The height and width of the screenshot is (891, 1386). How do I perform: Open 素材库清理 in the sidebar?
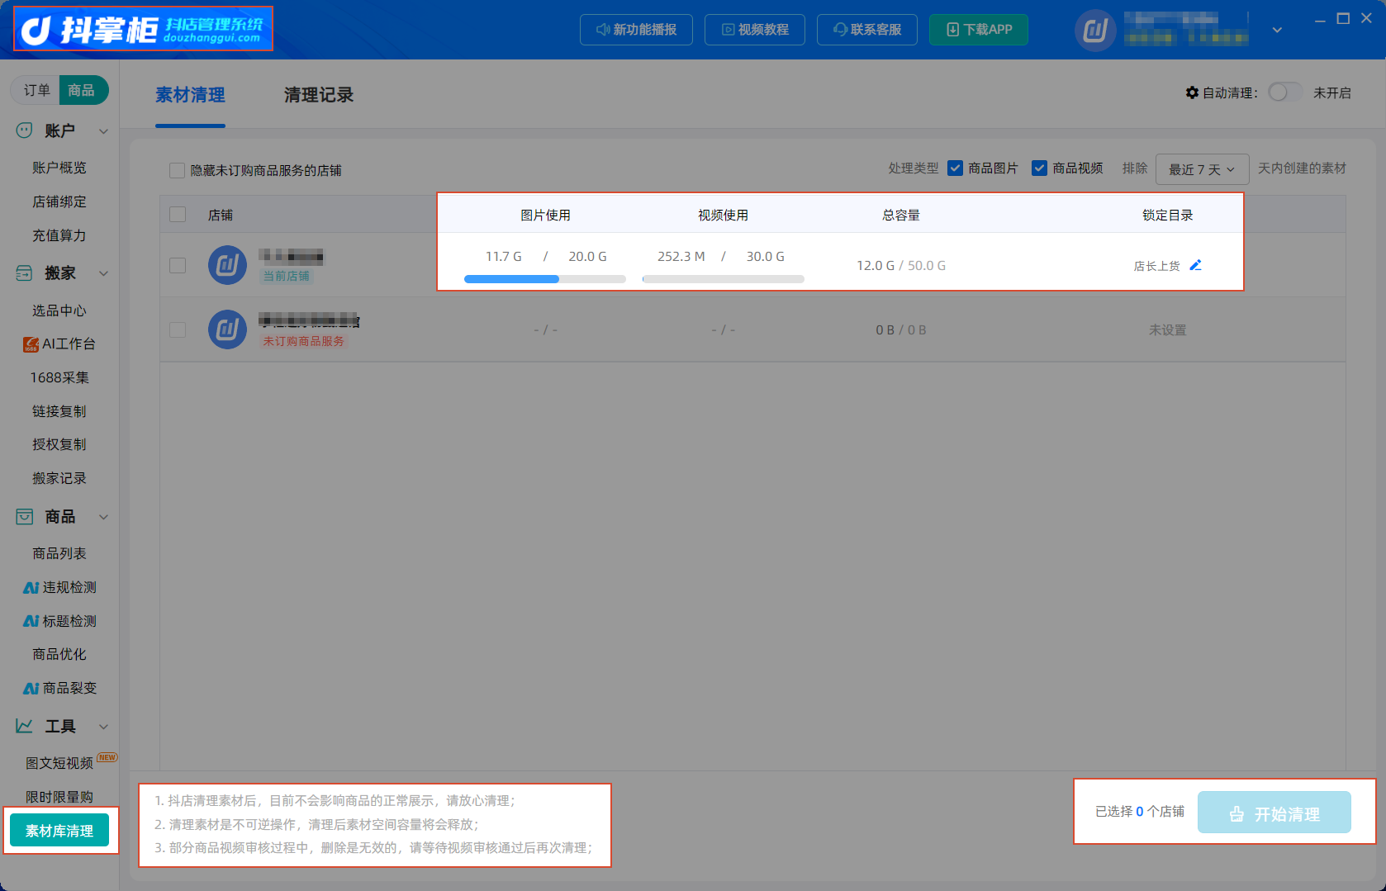[x=59, y=831]
